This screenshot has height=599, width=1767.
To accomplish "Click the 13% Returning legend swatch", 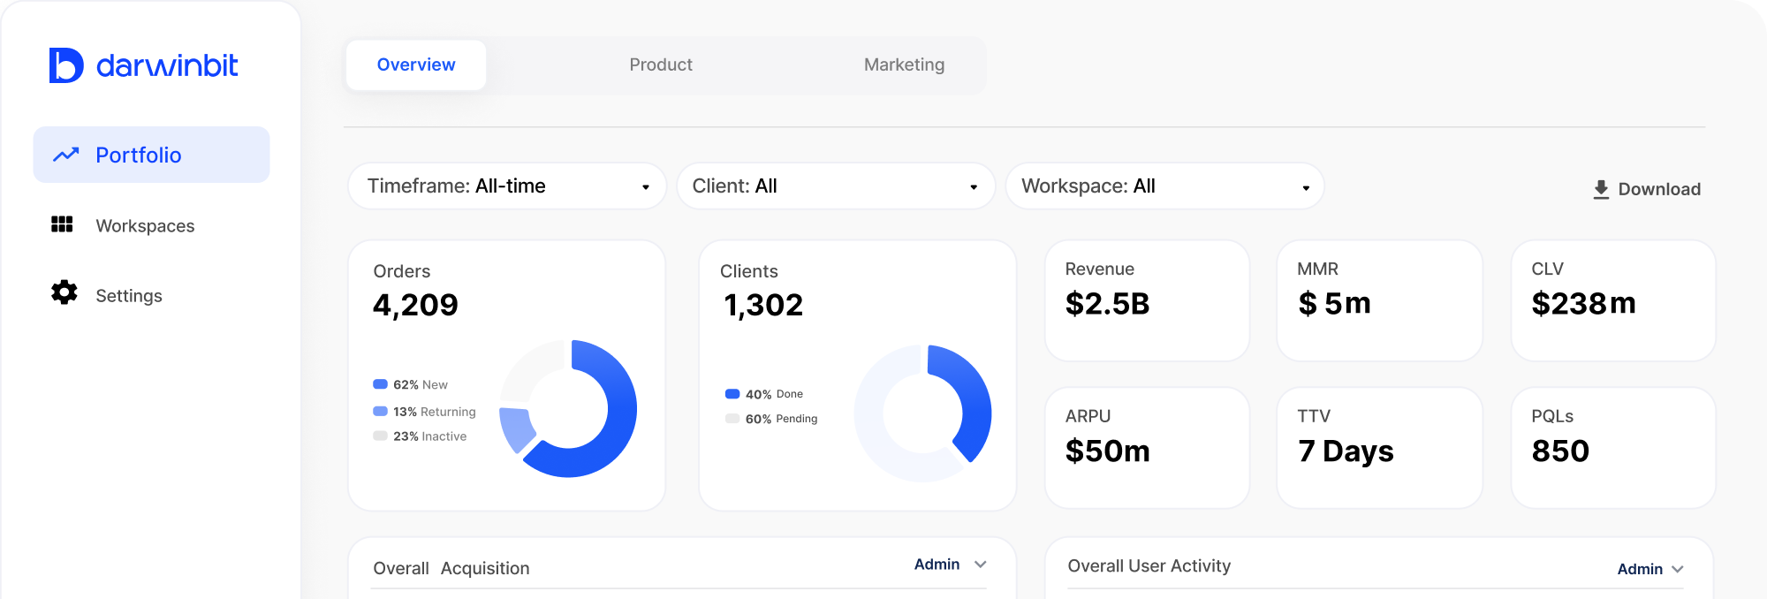I will tap(380, 411).
